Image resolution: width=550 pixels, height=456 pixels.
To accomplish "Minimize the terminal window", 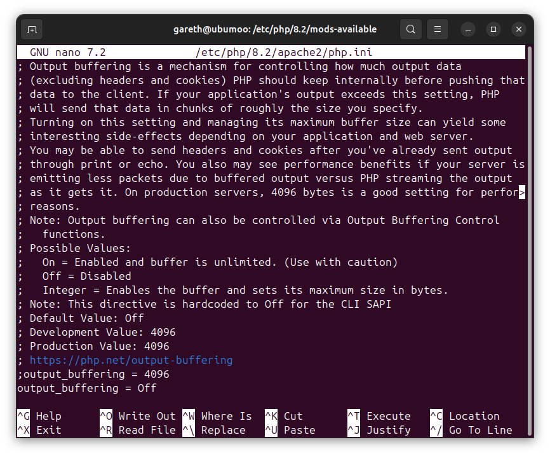I will tap(468, 29).
